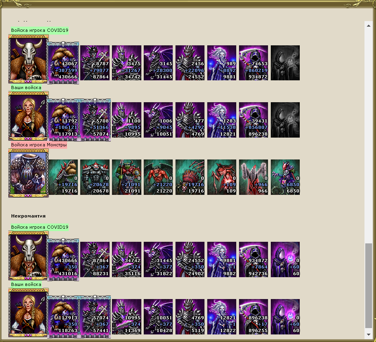Select hooded lich unit with +60 in COVID19 necromancy row
Image resolution: width=376 pixels, height=342 pixels.
coord(285,259)
